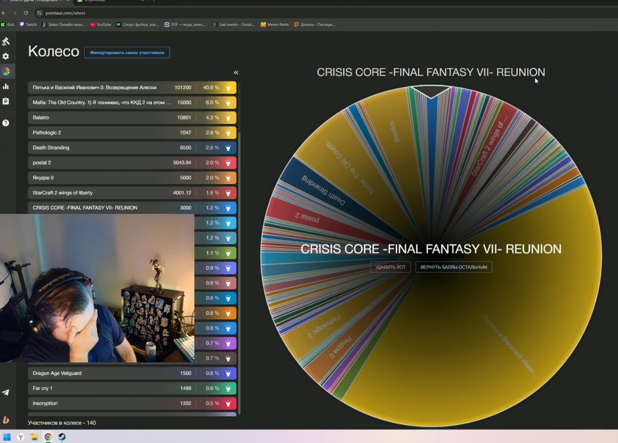This screenshot has height=443, width=618.
Task: View site information beside the address
Action: coord(39,13)
